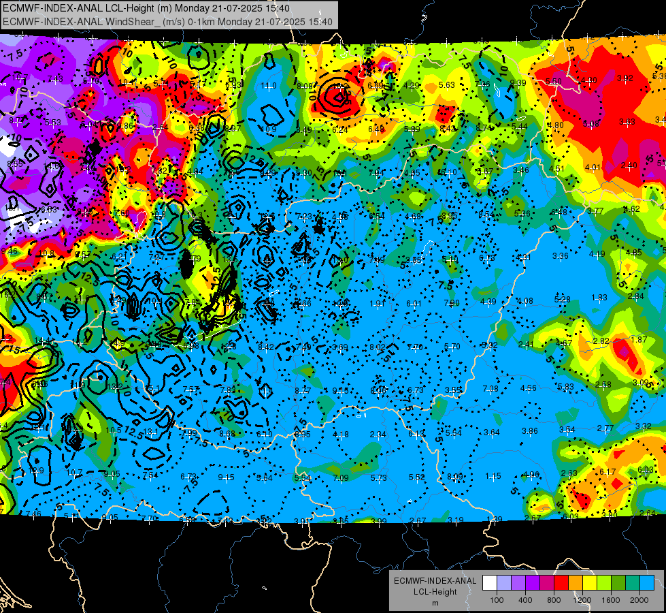The width and height of the screenshot is (666, 613).
Task: Click legend tick value '1200'
Action: (x=582, y=600)
